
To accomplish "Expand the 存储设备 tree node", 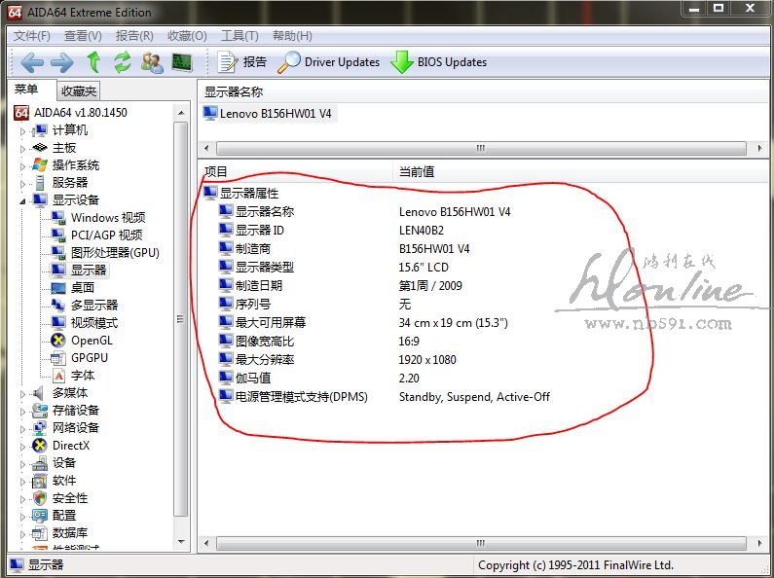I will pos(22,412).
